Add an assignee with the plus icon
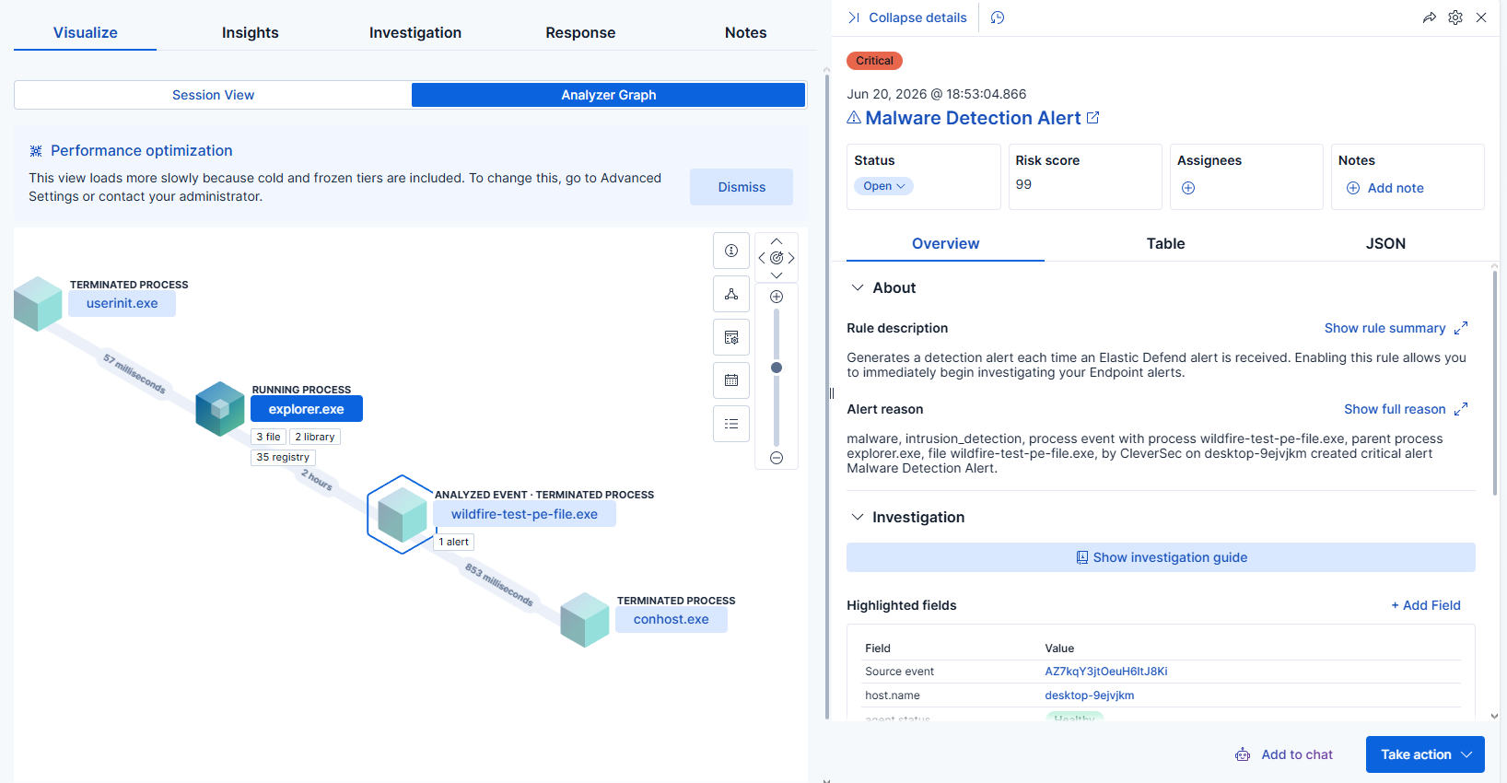Viewport: 1507px width, 783px height. (1188, 188)
